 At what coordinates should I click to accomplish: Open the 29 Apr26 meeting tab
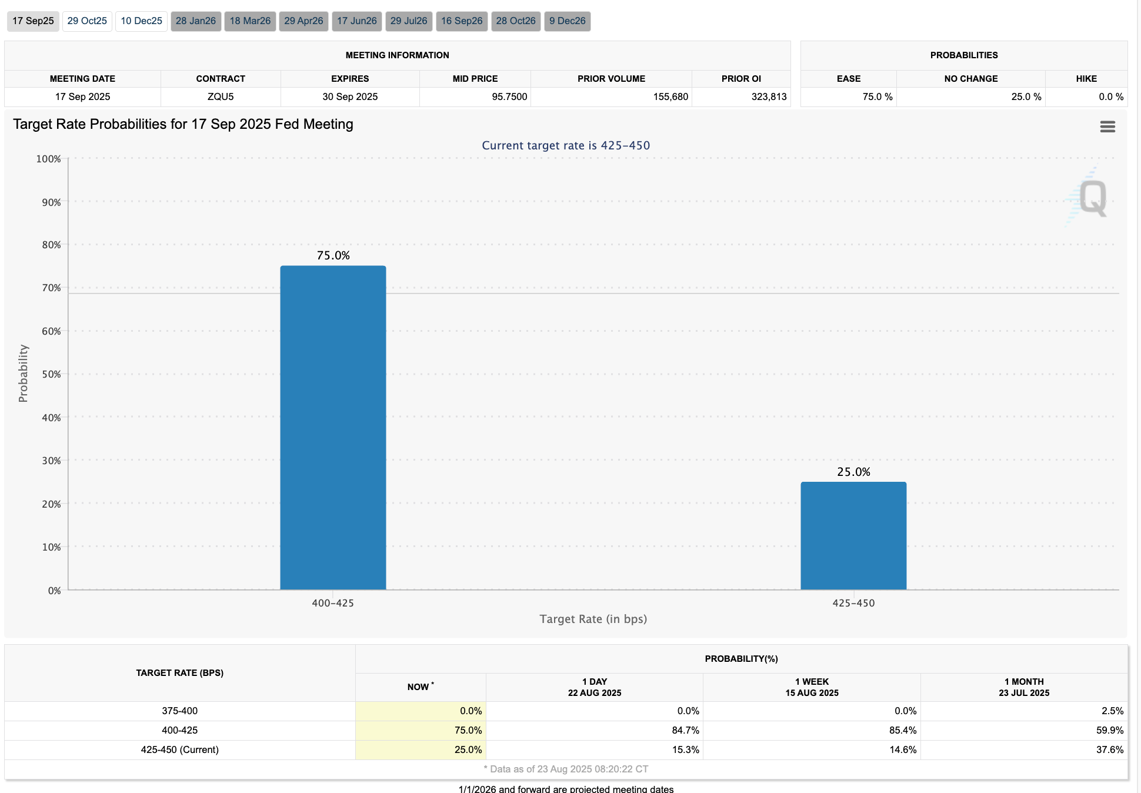click(x=303, y=21)
